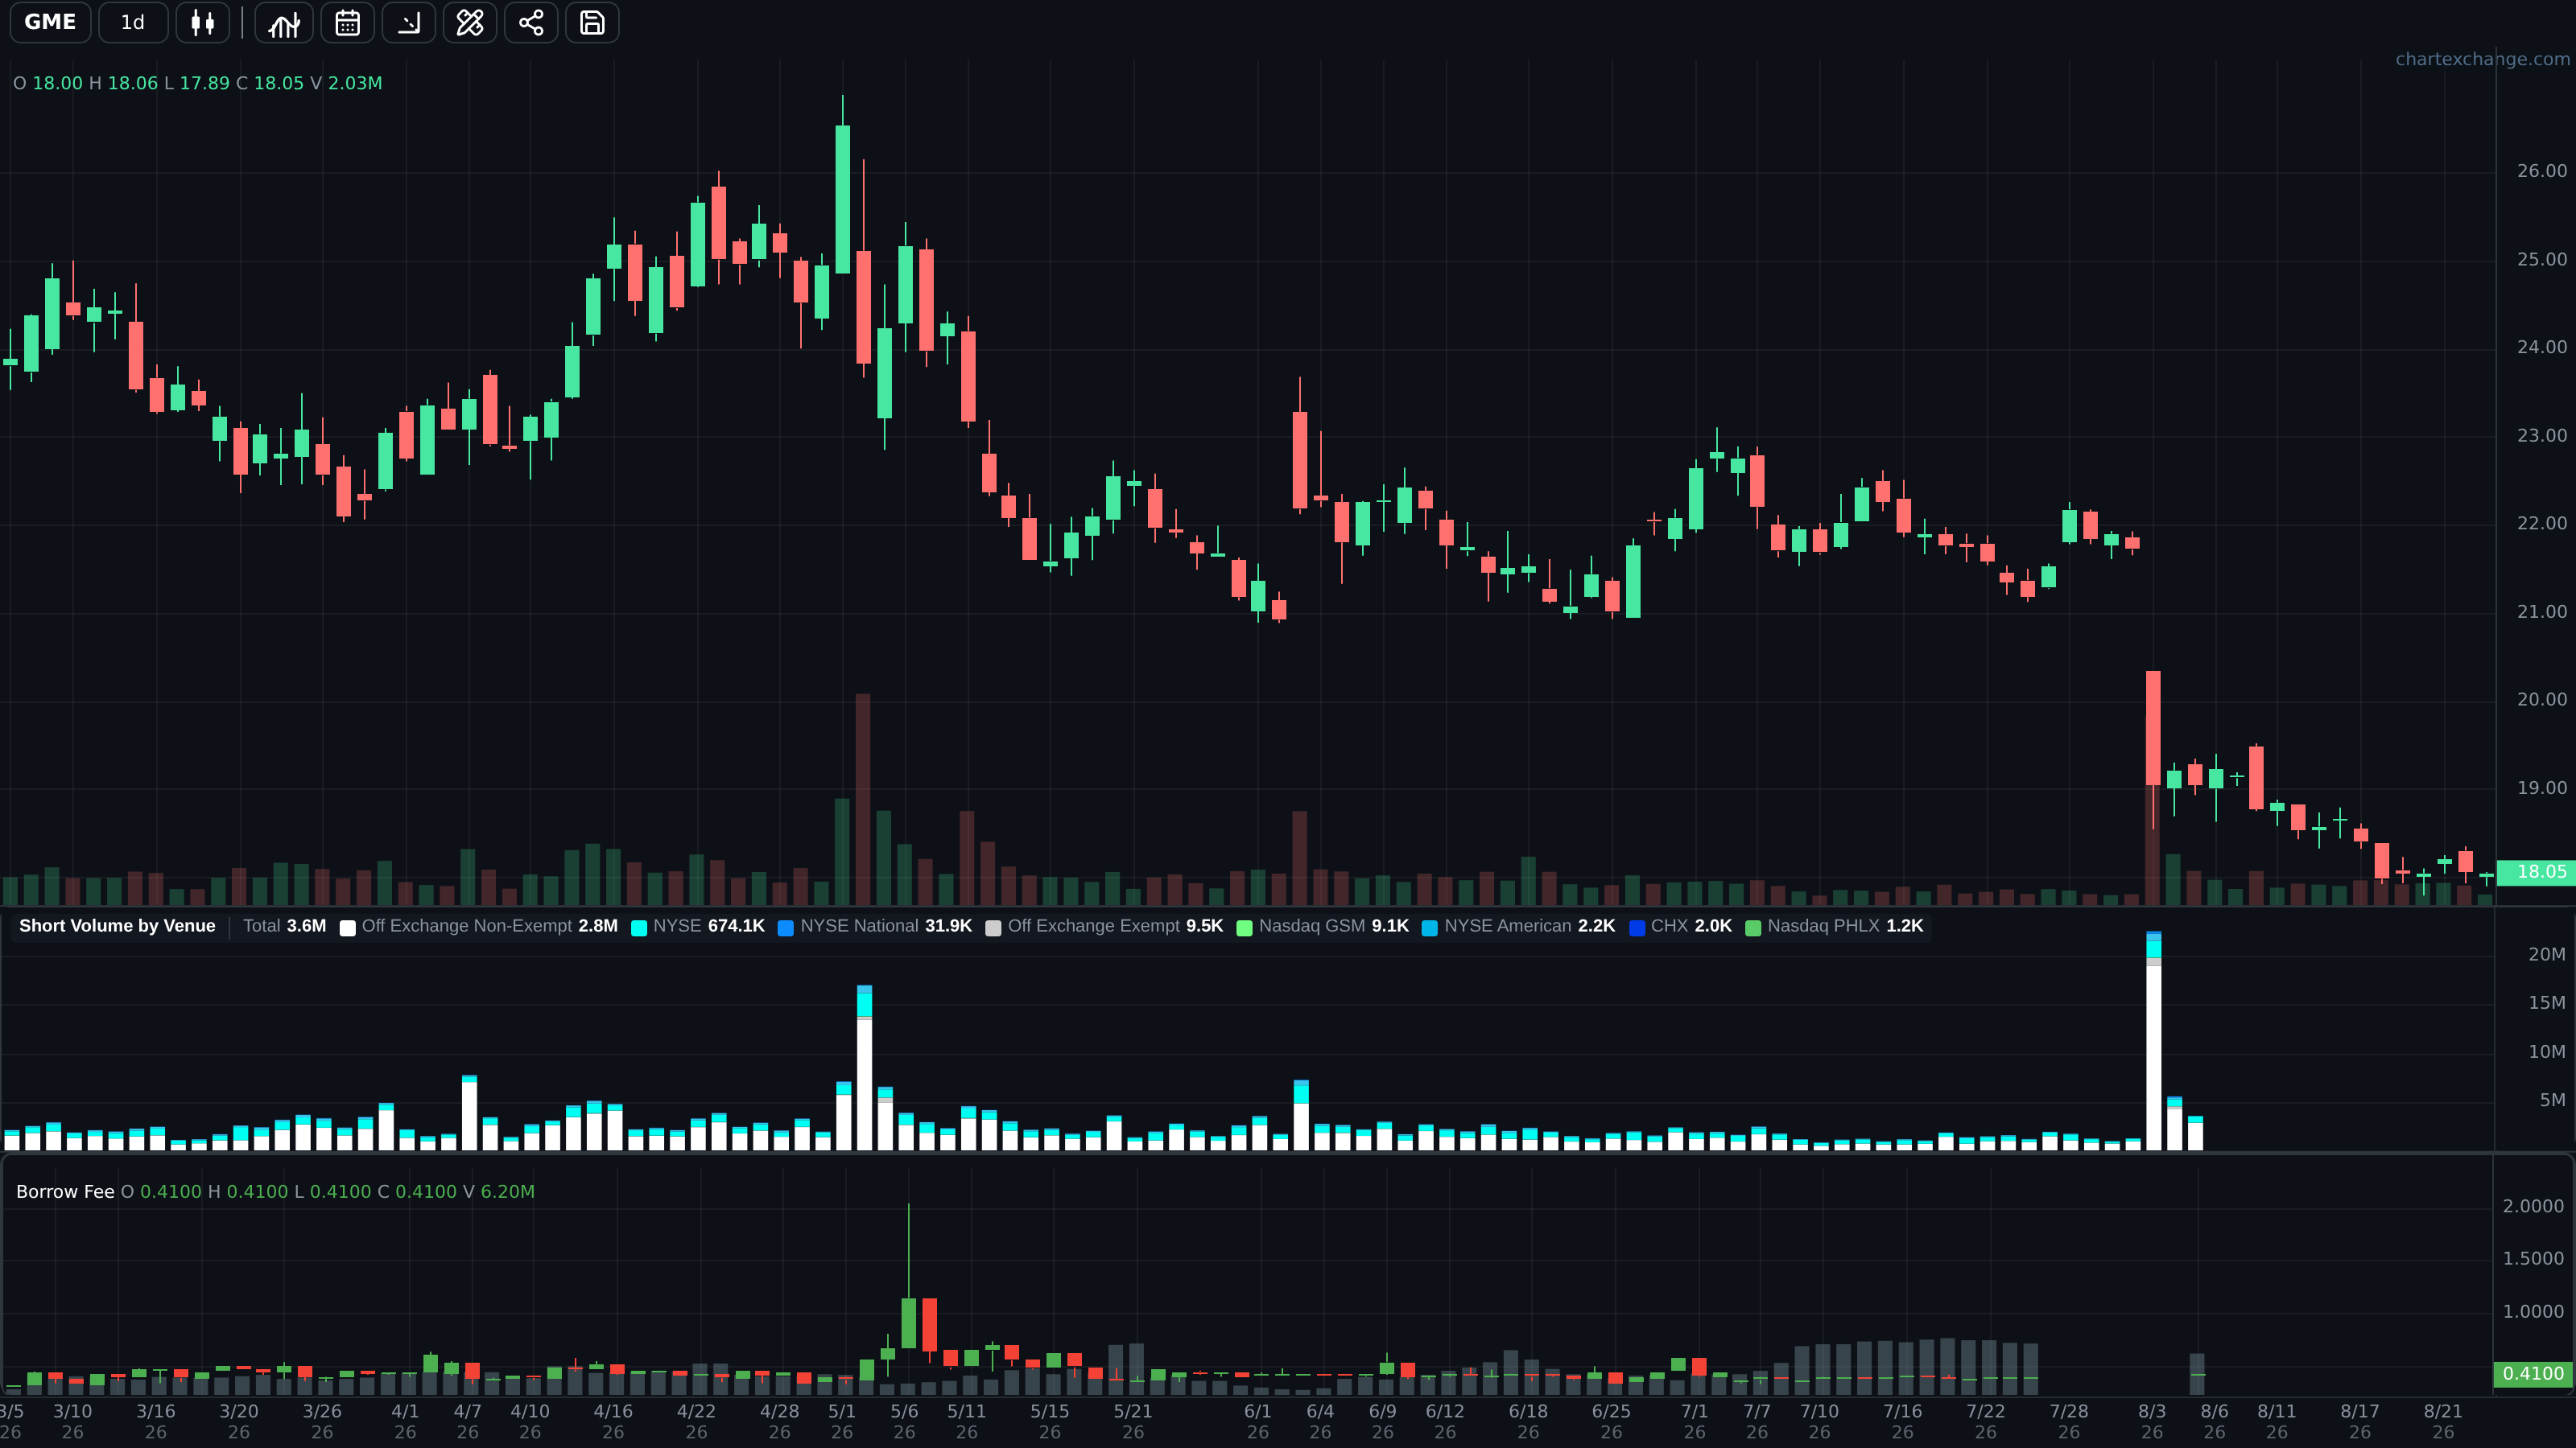Click the Off Exchange Non-Exempt white swatch
The image size is (2576, 1448).
pyautogui.click(x=347, y=928)
